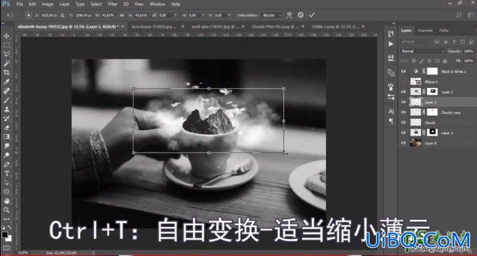Image resolution: width=477 pixels, height=256 pixels.
Task: Hide the Layer 1 layer
Action: (x=404, y=133)
